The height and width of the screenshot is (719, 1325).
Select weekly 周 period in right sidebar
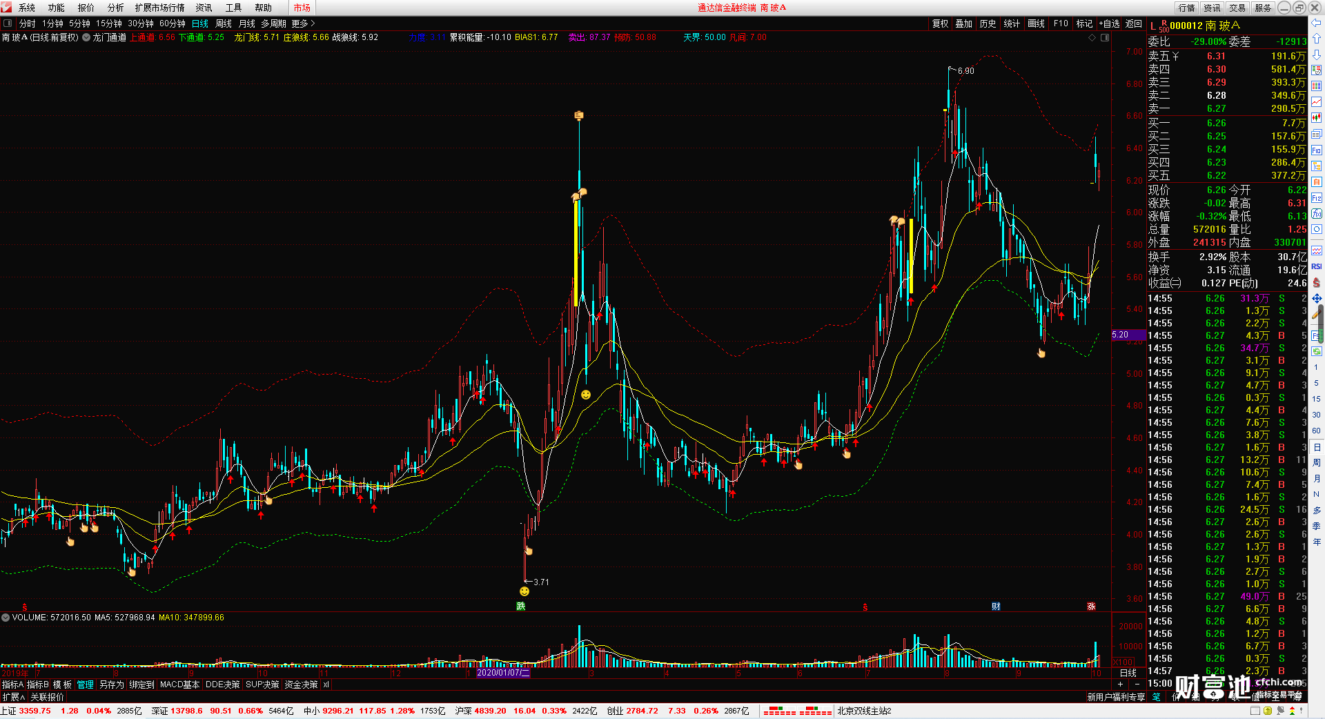pos(1316,462)
